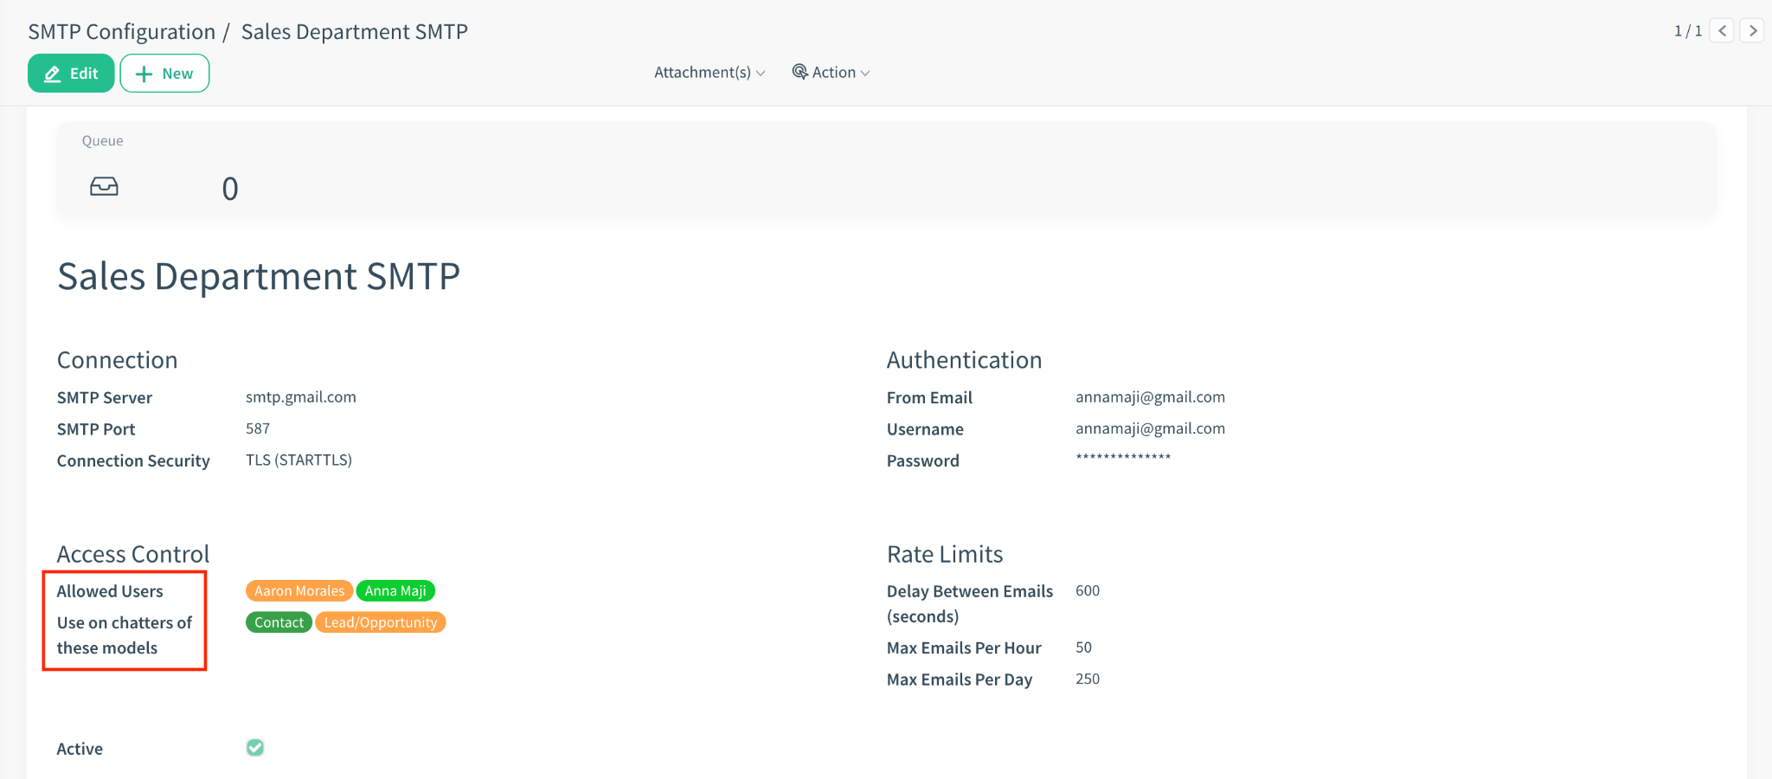Click the Queue inbox icon

pyautogui.click(x=104, y=185)
